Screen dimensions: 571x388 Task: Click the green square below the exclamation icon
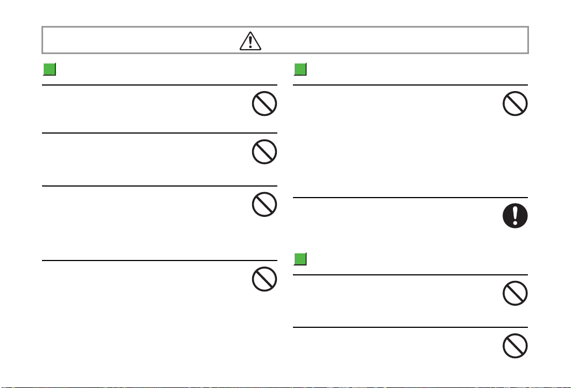point(300,259)
